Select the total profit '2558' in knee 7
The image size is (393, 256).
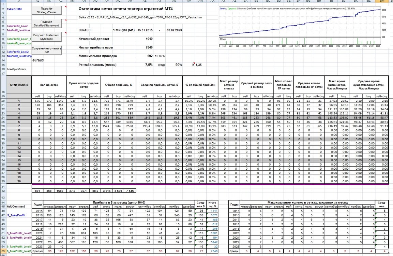129,126
